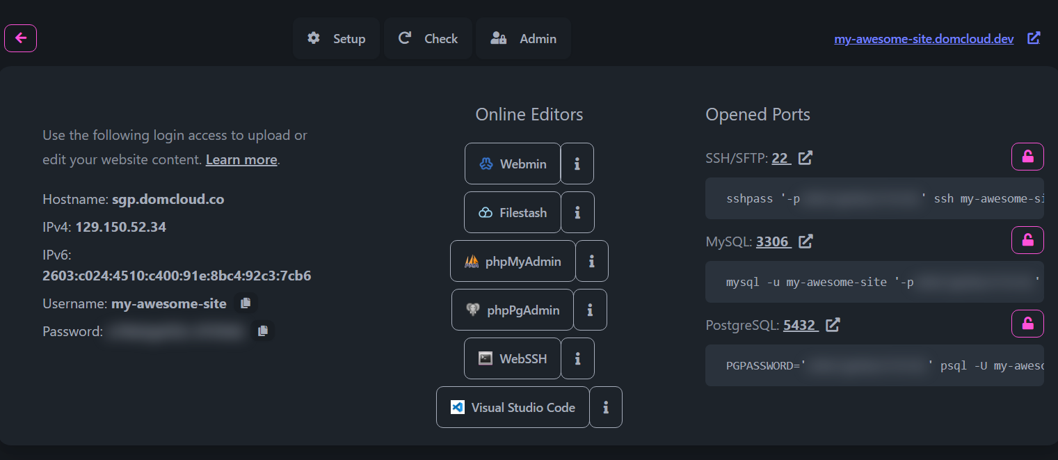1058x460 pixels.
Task: Show info for Visual Studio Code
Action: tap(606, 407)
